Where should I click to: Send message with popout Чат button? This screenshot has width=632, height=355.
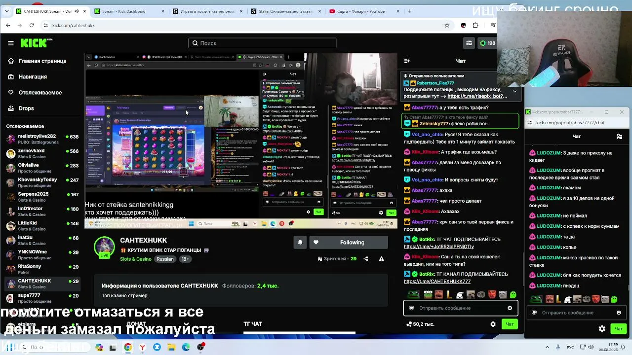pyautogui.click(x=619, y=328)
